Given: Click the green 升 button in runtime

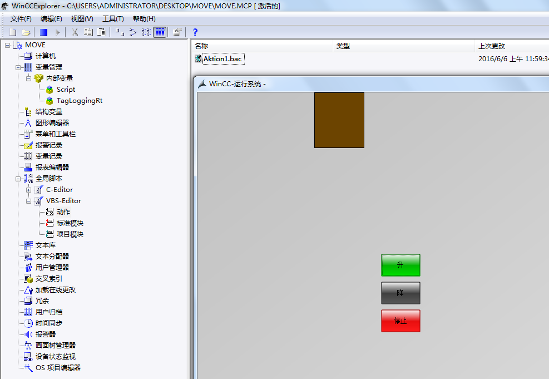Looking at the screenshot, I should tap(400, 265).
